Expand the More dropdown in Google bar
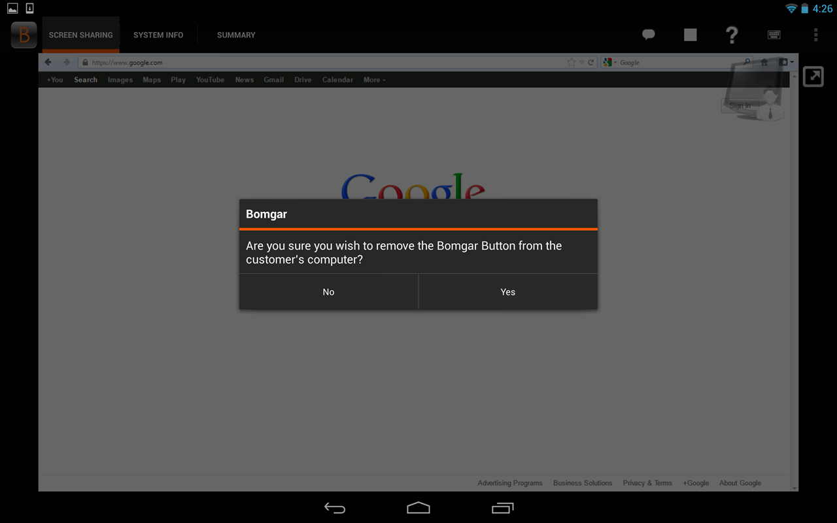The height and width of the screenshot is (523, 837). click(374, 80)
